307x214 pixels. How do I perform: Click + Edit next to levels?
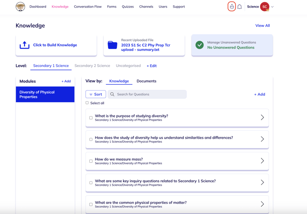point(152,66)
